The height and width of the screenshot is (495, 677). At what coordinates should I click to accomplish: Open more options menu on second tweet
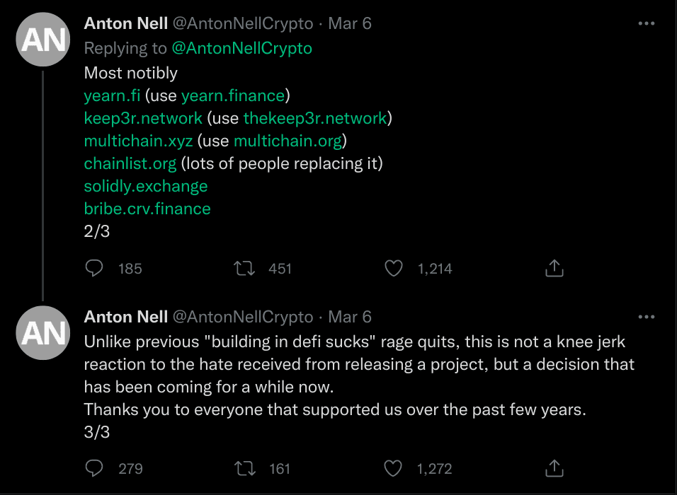[646, 317]
